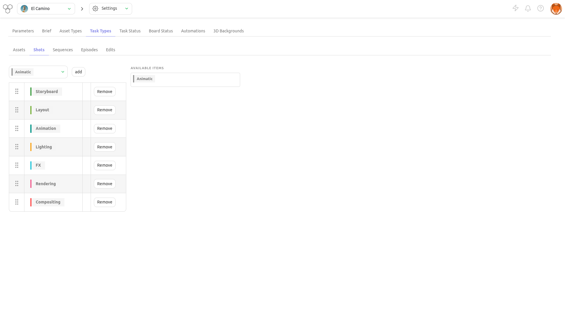Switch to the Brief tab
This screenshot has width=565, height=318.
tap(46, 31)
